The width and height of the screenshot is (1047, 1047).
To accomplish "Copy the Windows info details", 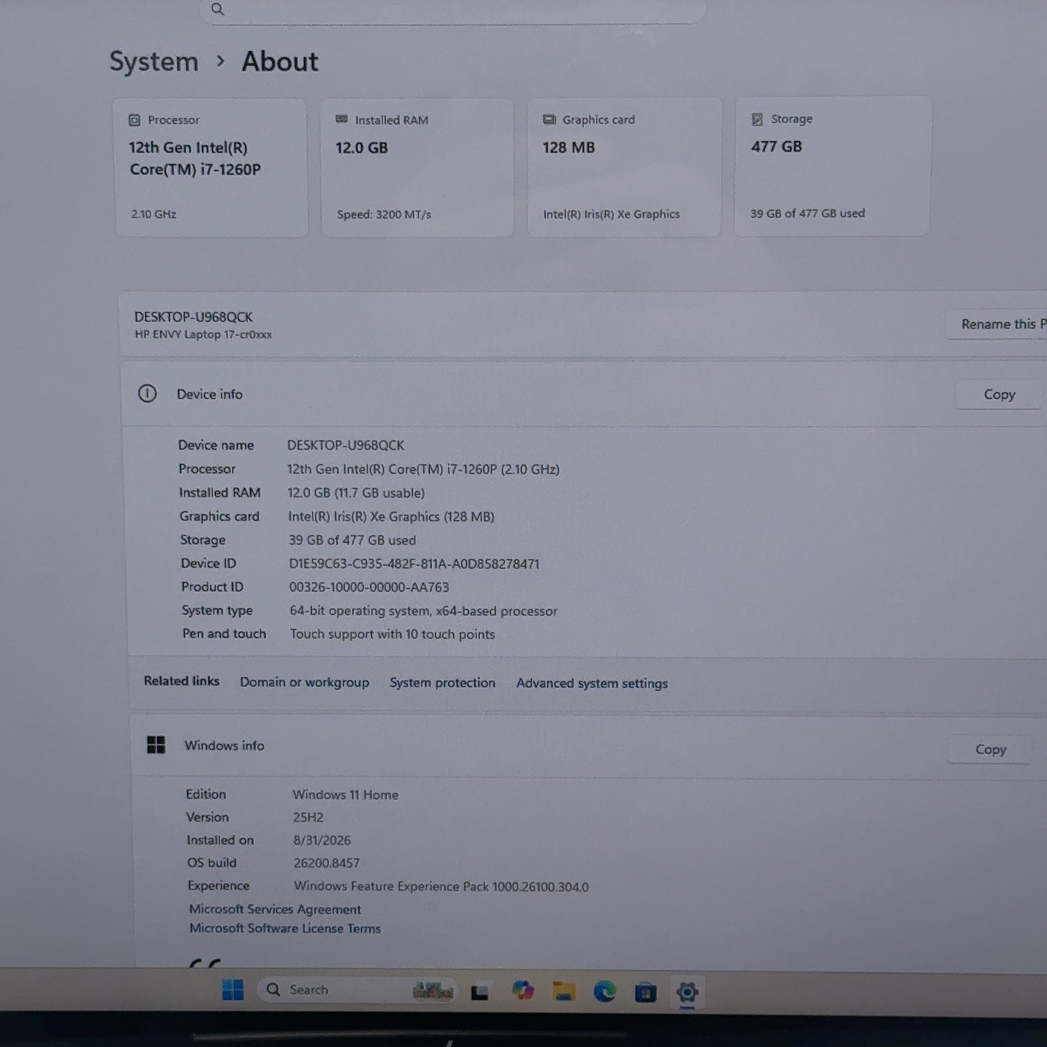I will [990, 750].
